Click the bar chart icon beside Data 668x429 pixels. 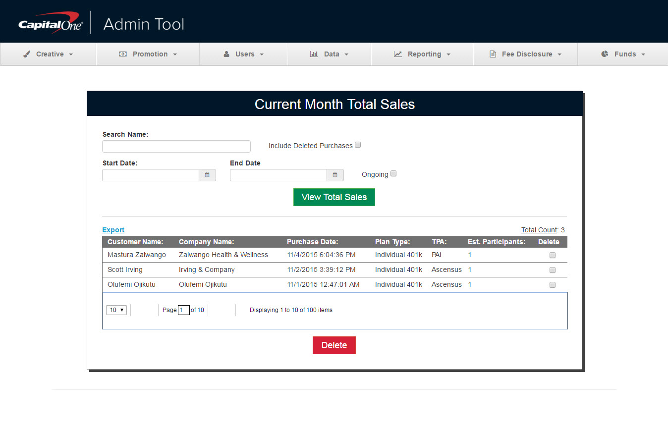pyautogui.click(x=314, y=54)
